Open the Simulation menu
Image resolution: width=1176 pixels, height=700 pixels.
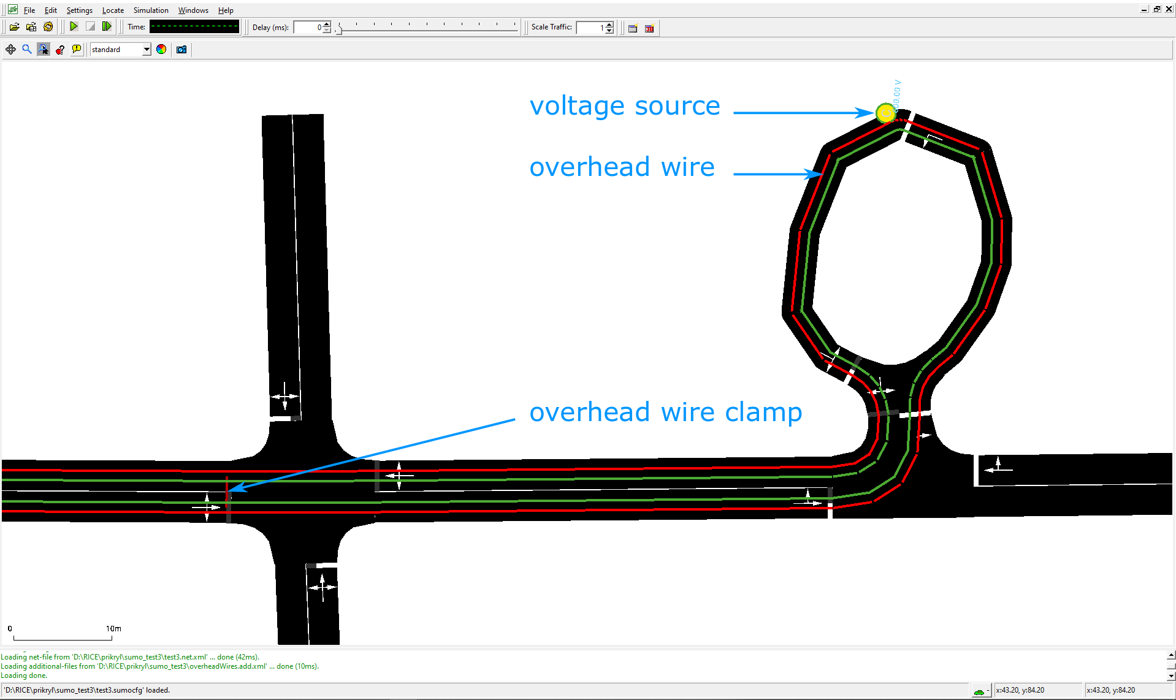click(151, 10)
